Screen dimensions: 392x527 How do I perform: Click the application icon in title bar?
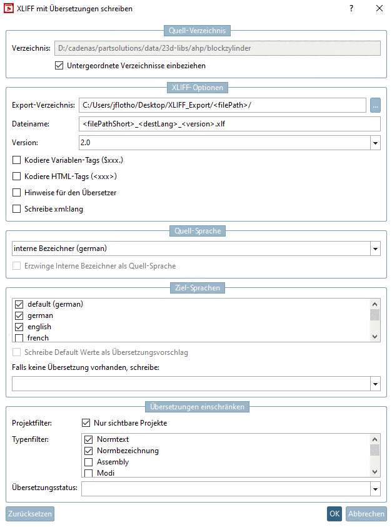[x=9, y=9]
